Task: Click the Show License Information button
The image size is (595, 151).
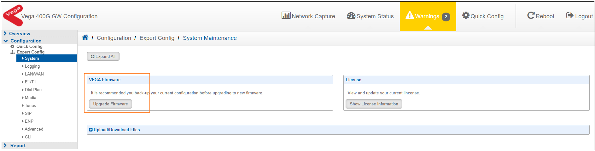Action: click(374, 104)
